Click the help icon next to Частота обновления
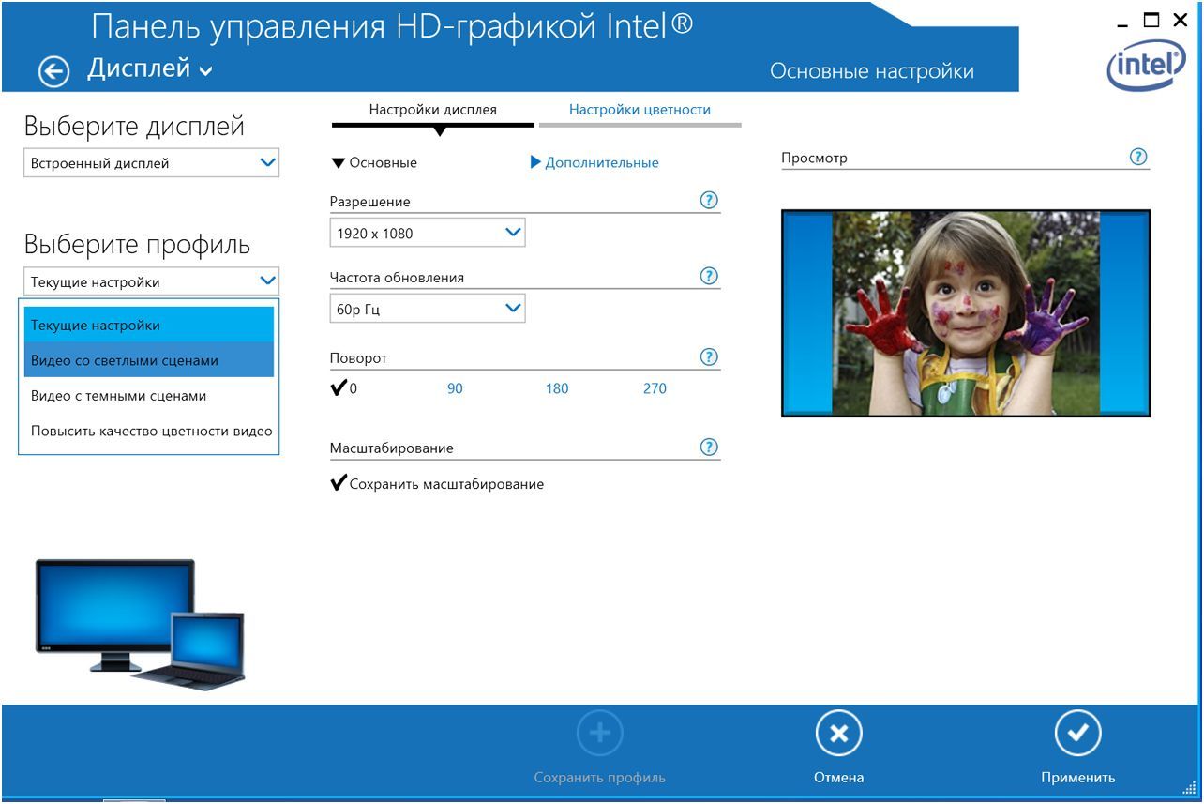Image resolution: width=1204 pixels, height=804 pixels. click(x=710, y=276)
